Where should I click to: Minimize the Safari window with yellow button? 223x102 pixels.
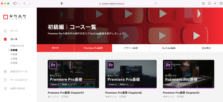[x=5, y=4]
